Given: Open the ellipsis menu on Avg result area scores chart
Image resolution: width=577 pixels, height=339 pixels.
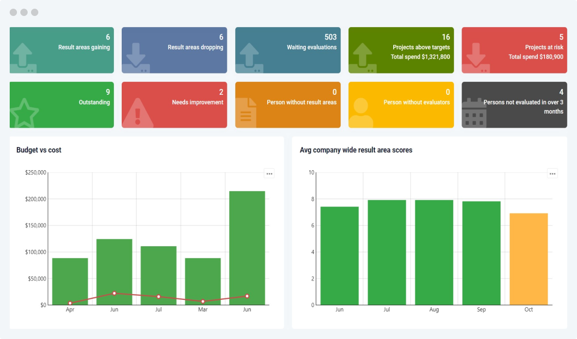Looking at the screenshot, I should (552, 173).
